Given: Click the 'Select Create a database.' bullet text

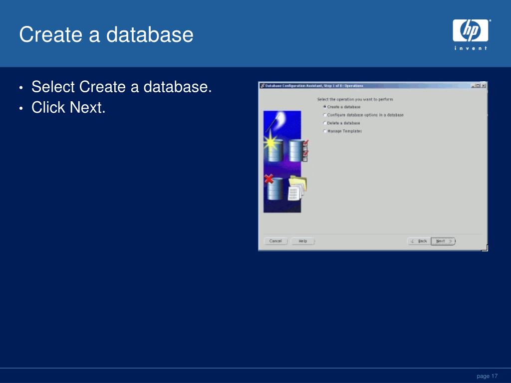Looking at the screenshot, I should pos(122,87).
